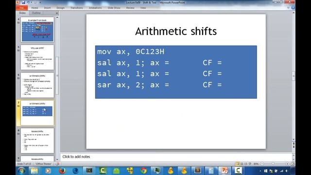Switch to the Review ribbon tab
This screenshot has width=311, height=175.
click(130, 8)
